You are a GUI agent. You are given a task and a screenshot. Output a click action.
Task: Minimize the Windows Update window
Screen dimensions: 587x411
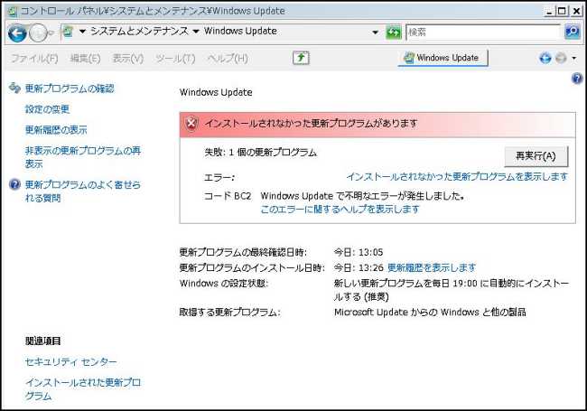pos(549,11)
